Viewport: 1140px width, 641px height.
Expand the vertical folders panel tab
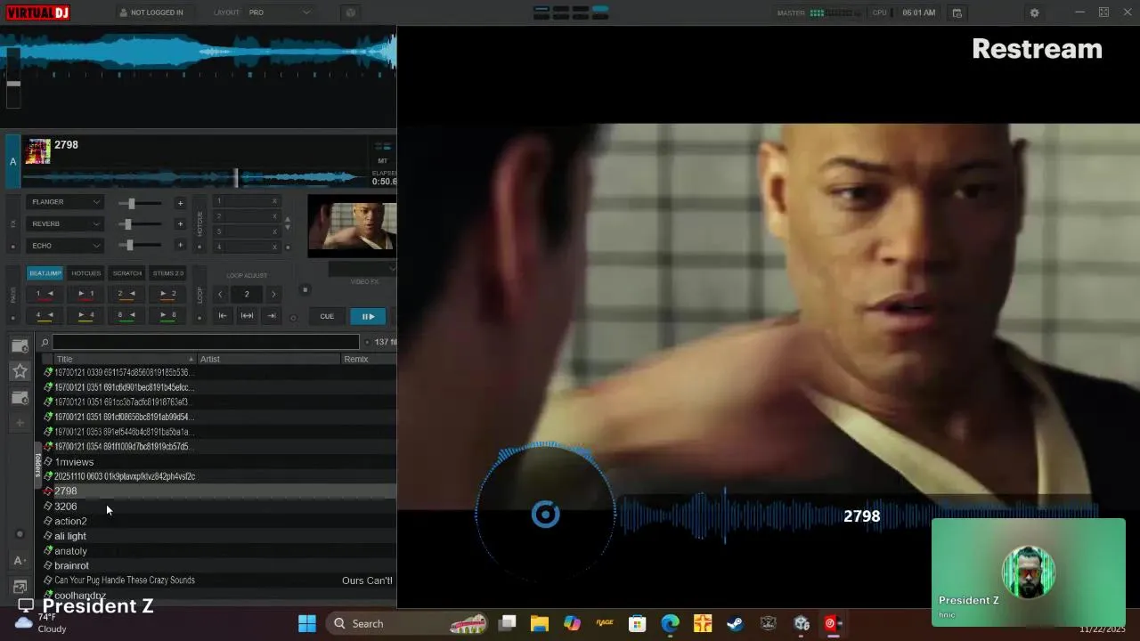(x=37, y=466)
